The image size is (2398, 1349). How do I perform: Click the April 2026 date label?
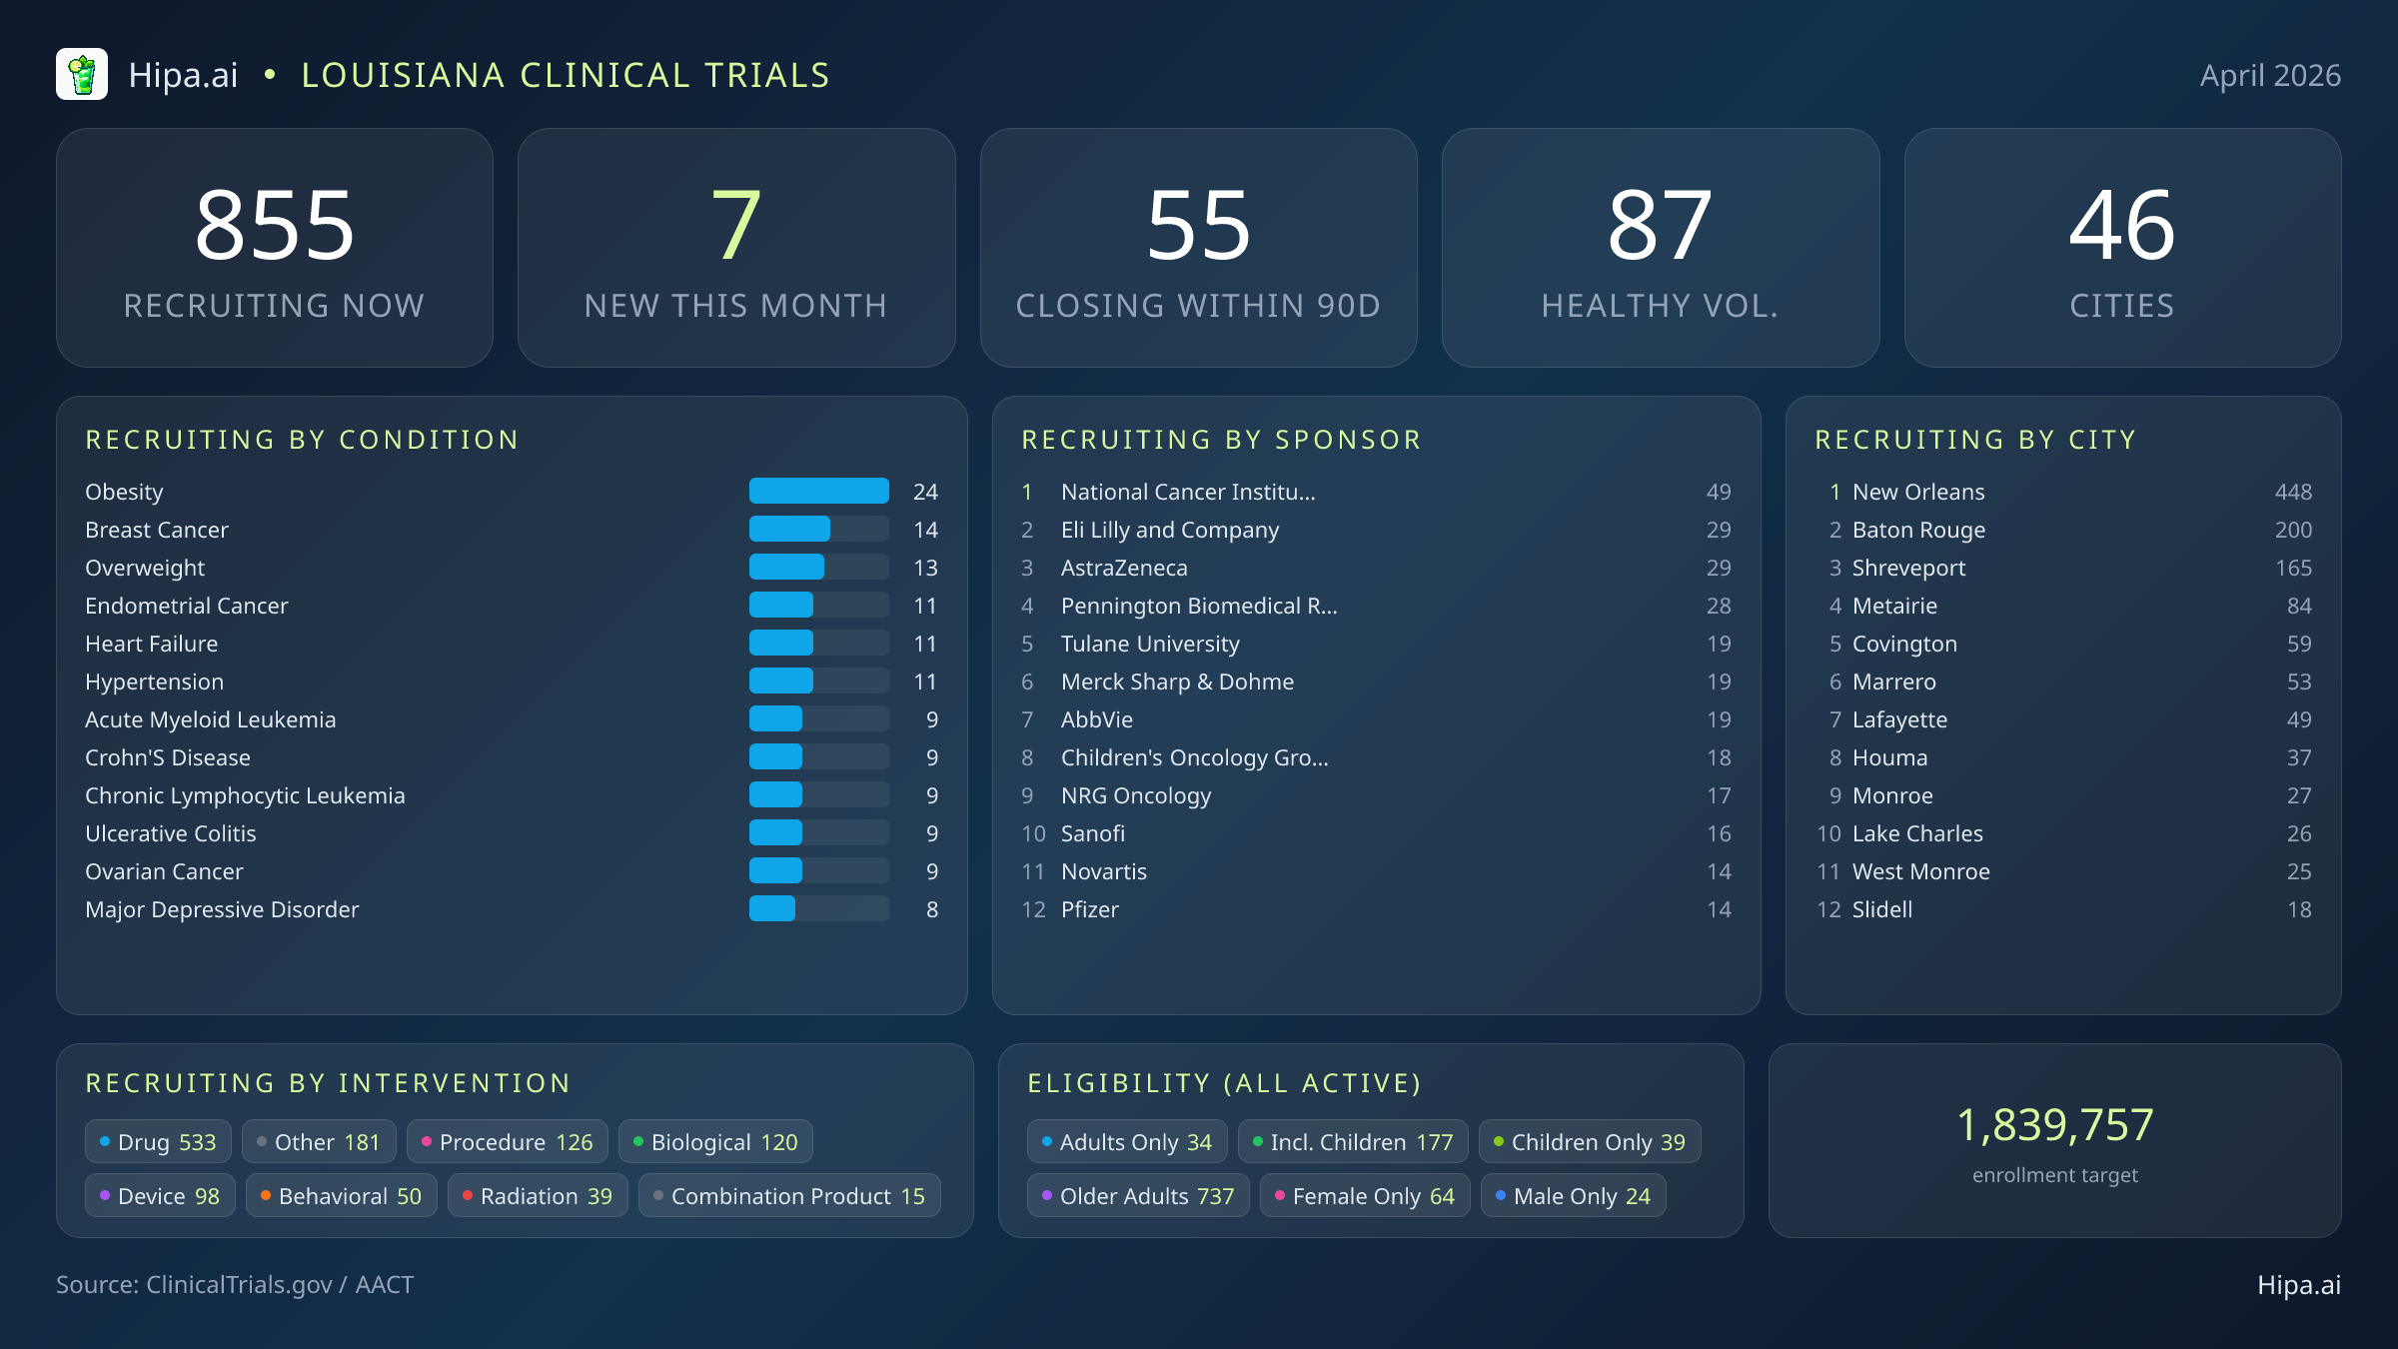click(2270, 75)
